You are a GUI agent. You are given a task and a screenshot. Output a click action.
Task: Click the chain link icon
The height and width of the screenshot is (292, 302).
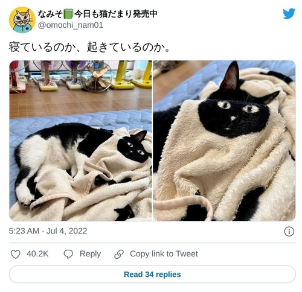119,254
